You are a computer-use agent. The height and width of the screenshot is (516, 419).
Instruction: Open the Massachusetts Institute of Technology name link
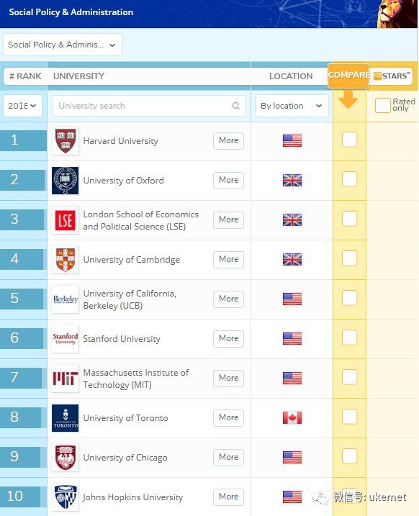[x=135, y=379]
